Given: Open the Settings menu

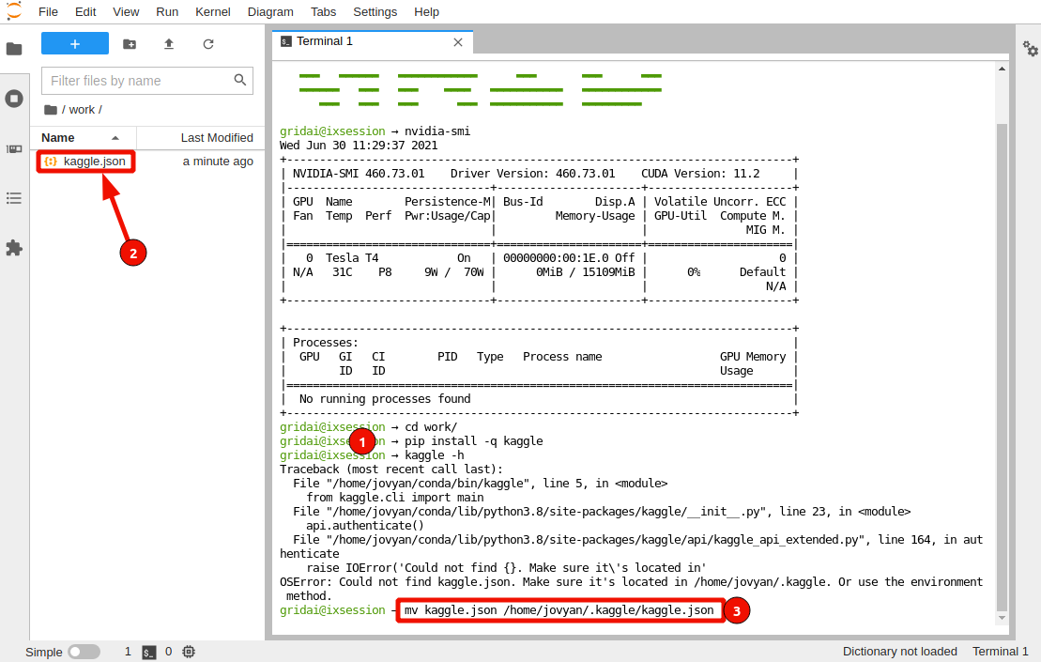Looking at the screenshot, I should point(375,12).
